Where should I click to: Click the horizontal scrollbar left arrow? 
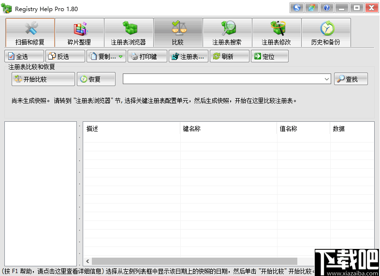point(88,261)
